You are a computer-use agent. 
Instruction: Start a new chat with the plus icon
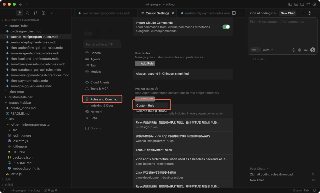click(303, 13)
